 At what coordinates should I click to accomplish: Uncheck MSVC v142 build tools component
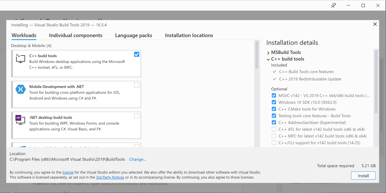click(274, 95)
